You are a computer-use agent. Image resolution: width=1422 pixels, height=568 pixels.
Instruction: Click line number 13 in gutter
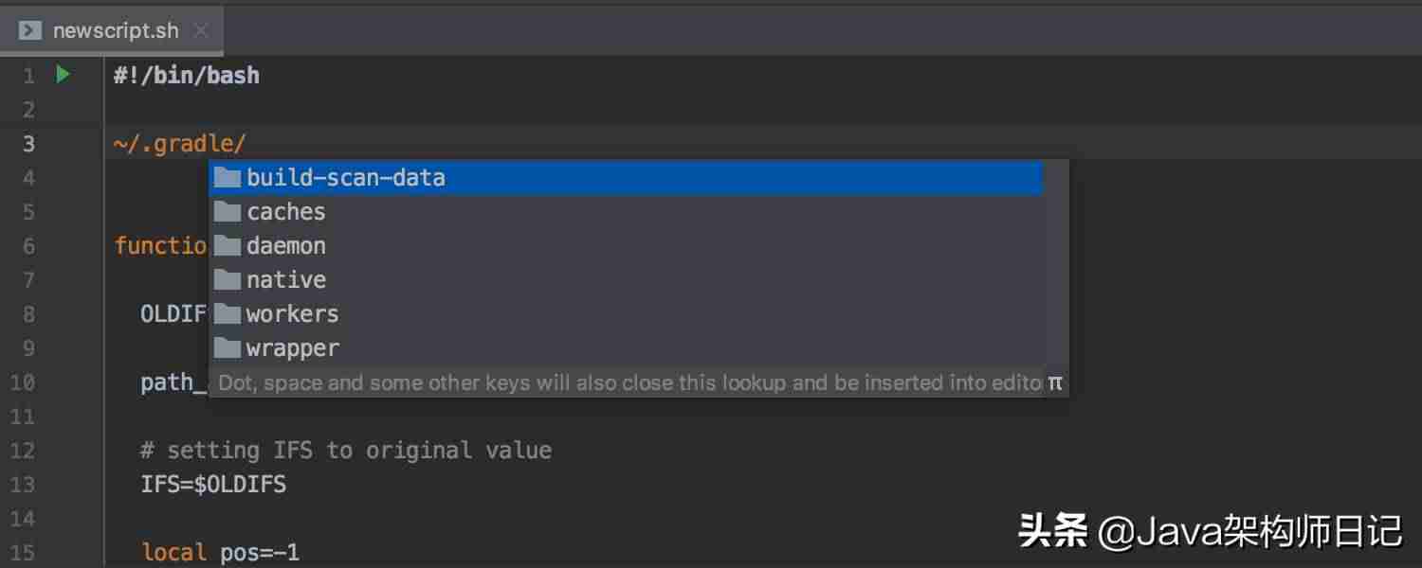[x=23, y=485]
